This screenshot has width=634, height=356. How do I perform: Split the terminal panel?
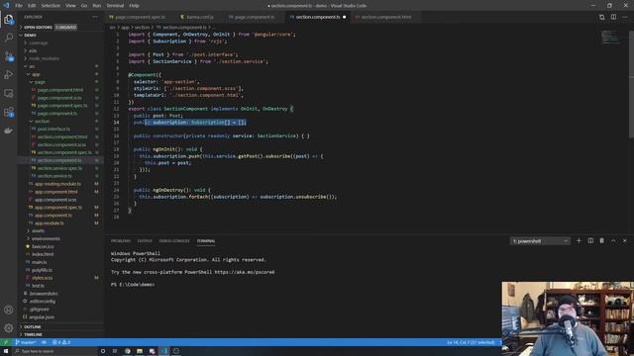click(x=590, y=240)
